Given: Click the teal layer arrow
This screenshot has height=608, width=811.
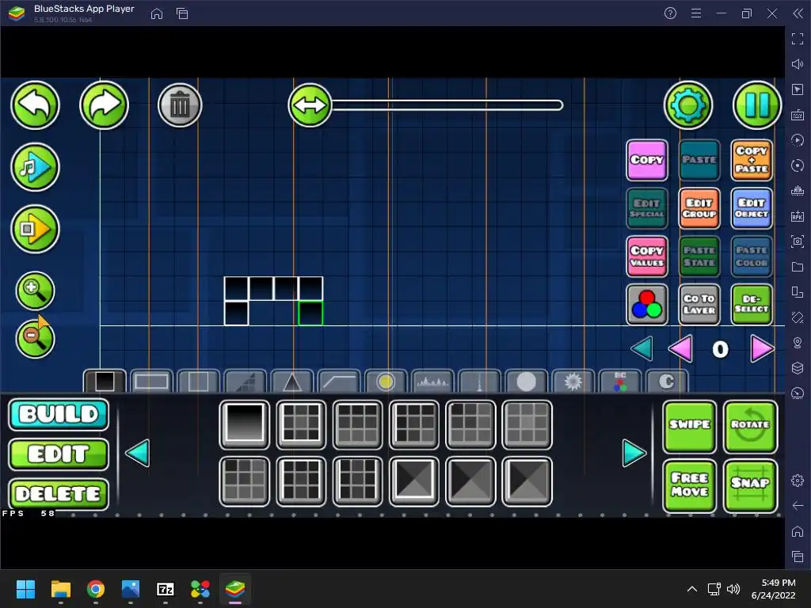Looking at the screenshot, I should [642, 349].
